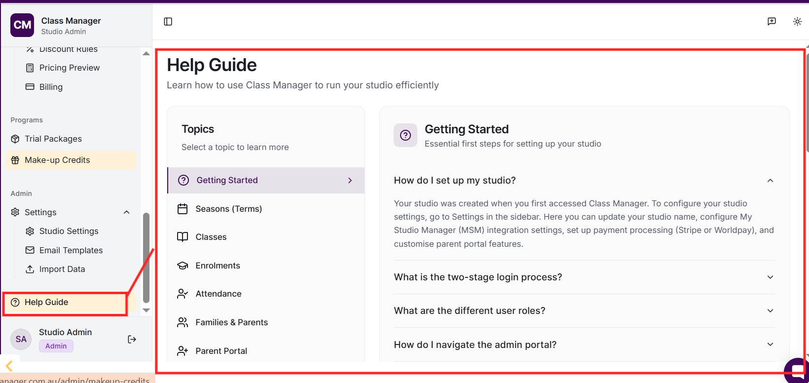Click the chevron on Getting Started topic

click(350, 181)
